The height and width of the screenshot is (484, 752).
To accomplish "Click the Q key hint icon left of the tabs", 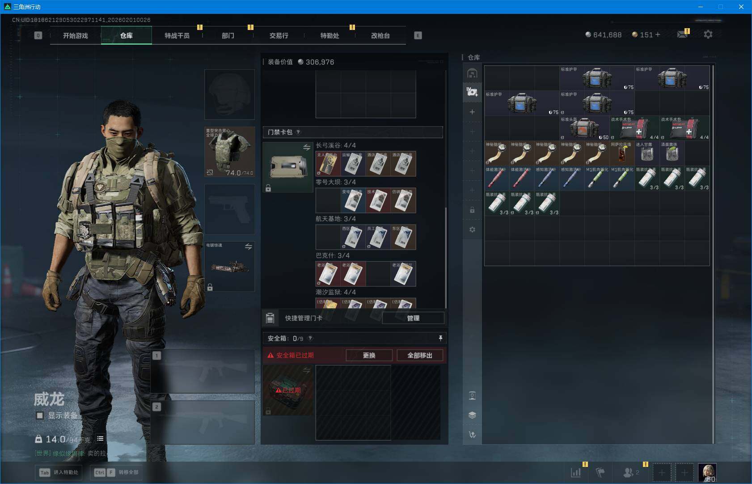I will tap(38, 35).
